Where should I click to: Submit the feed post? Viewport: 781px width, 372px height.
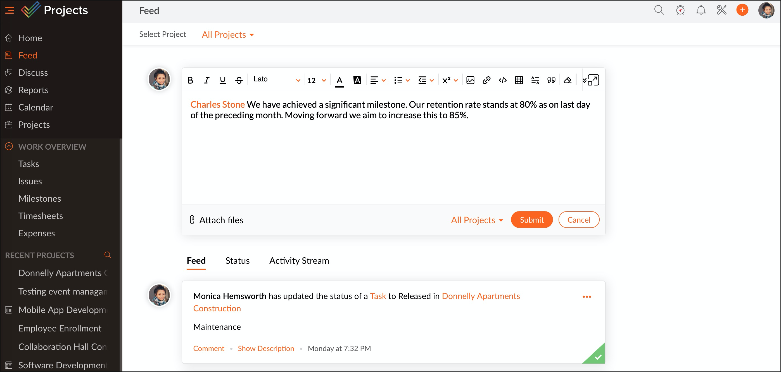pyautogui.click(x=531, y=219)
